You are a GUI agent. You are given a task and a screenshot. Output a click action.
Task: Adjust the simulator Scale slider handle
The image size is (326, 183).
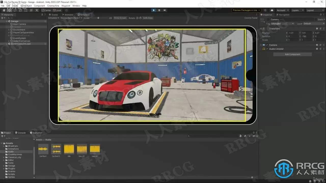(x=98, y=18)
